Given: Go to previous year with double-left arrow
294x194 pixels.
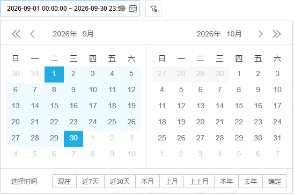Looking at the screenshot, I should [16, 34].
